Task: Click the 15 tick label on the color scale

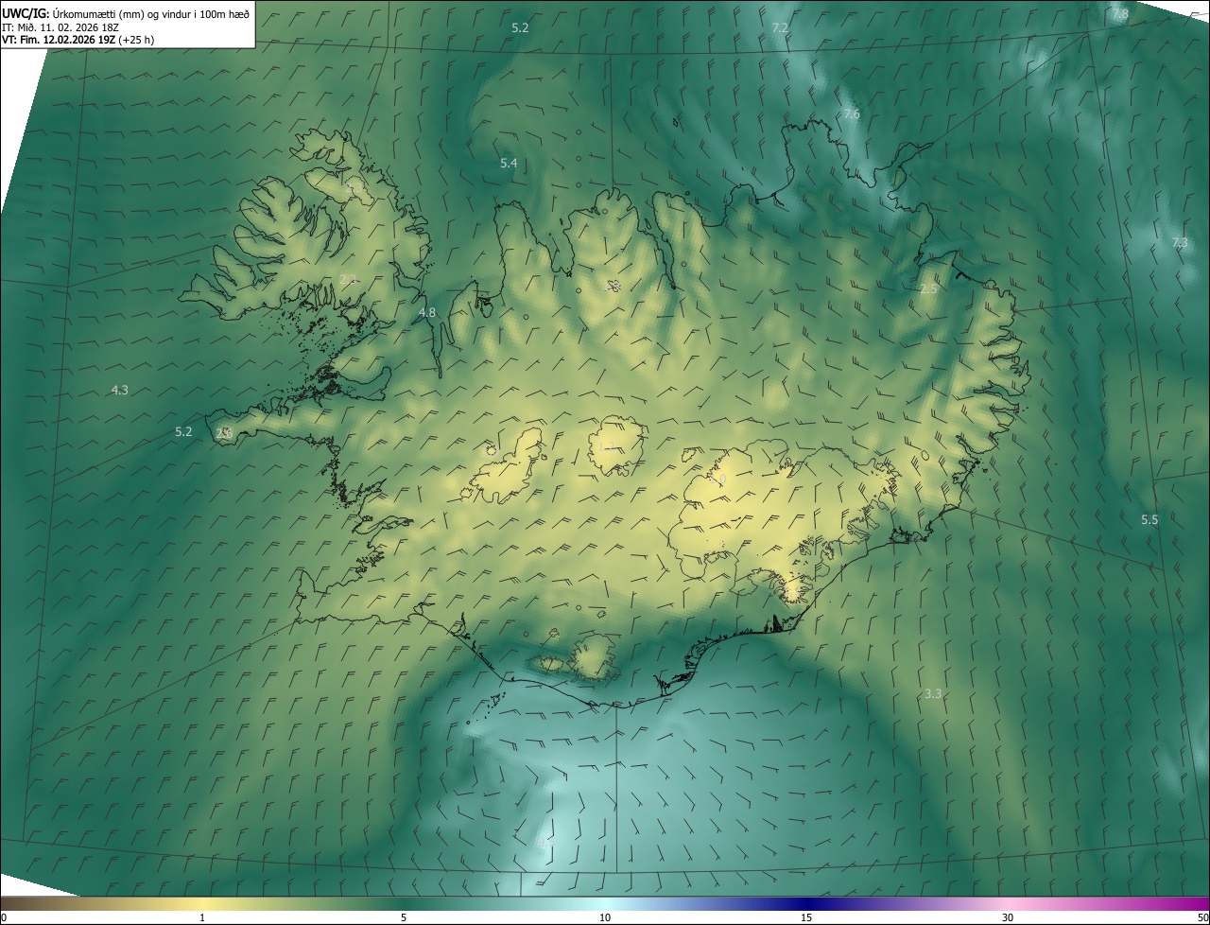Action: pos(806,917)
